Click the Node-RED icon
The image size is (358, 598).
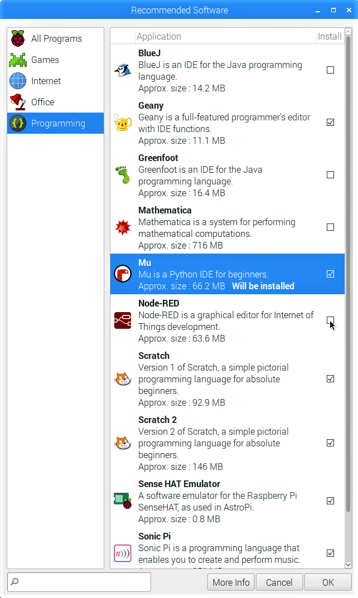click(x=123, y=321)
